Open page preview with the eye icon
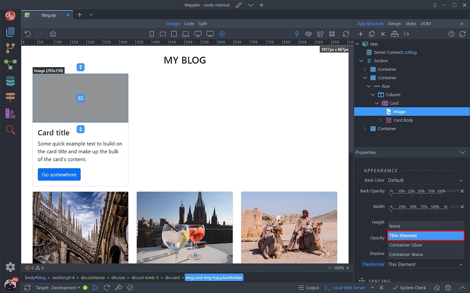 pos(309,34)
